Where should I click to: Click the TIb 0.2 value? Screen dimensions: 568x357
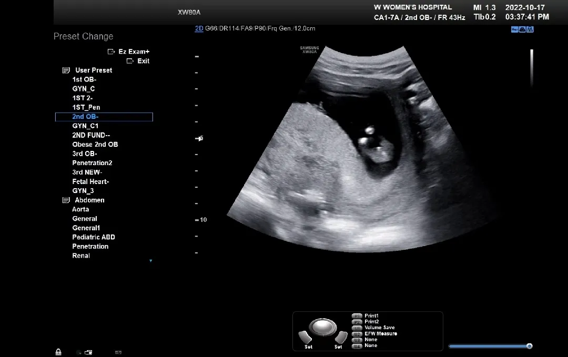click(x=485, y=17)
